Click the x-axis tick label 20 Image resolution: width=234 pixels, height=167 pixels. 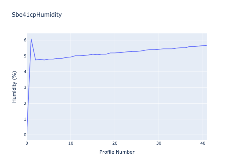click(x=115, y=143)
